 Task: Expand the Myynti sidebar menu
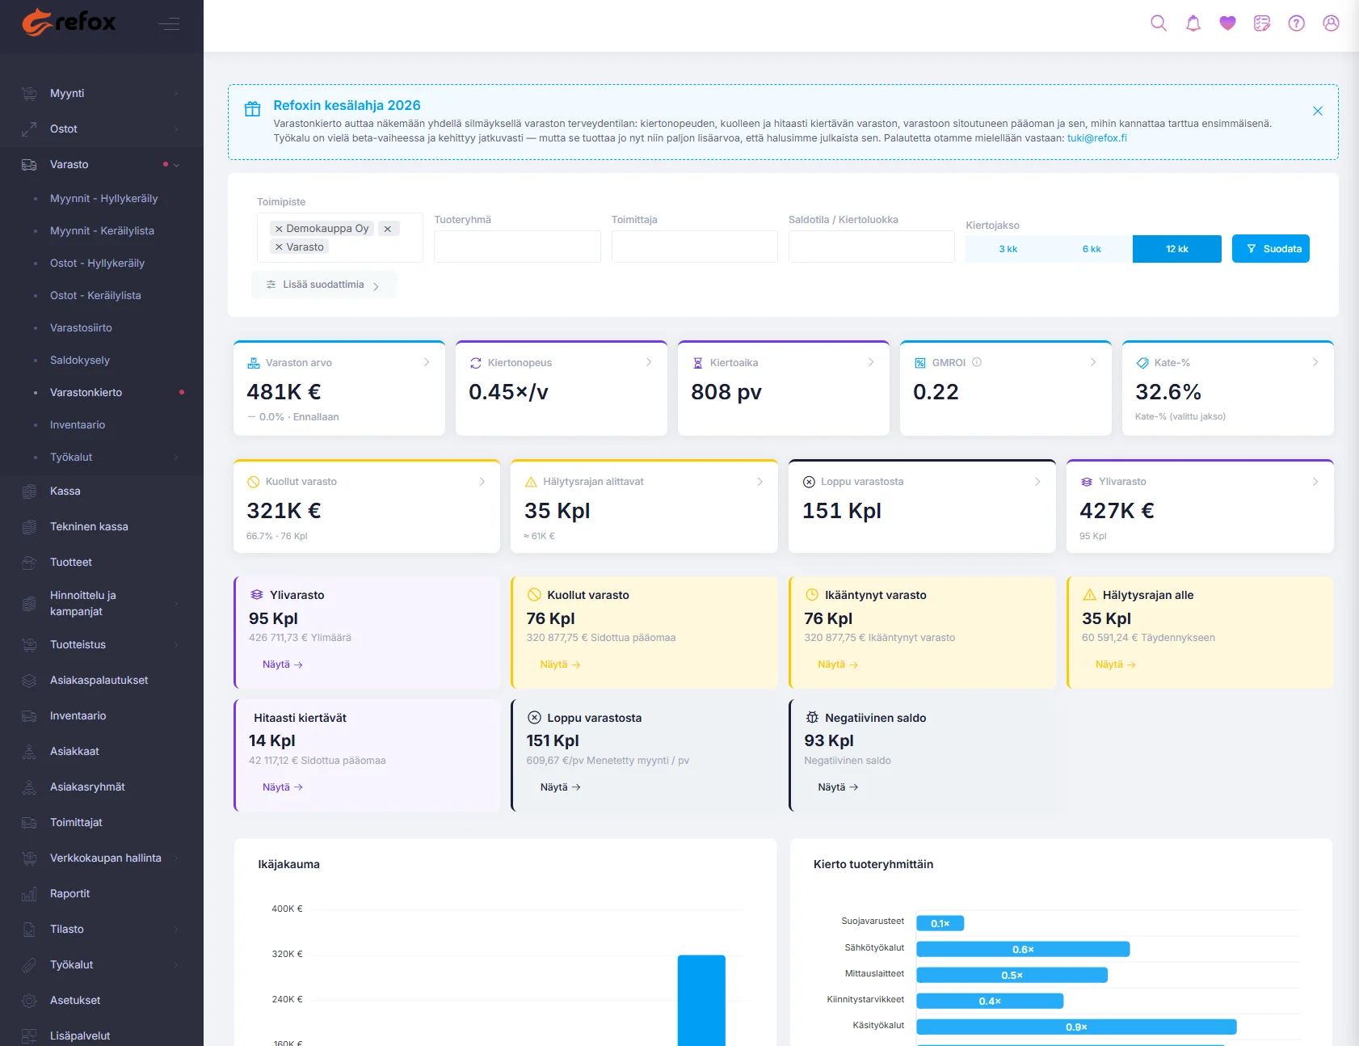point(102,93)
